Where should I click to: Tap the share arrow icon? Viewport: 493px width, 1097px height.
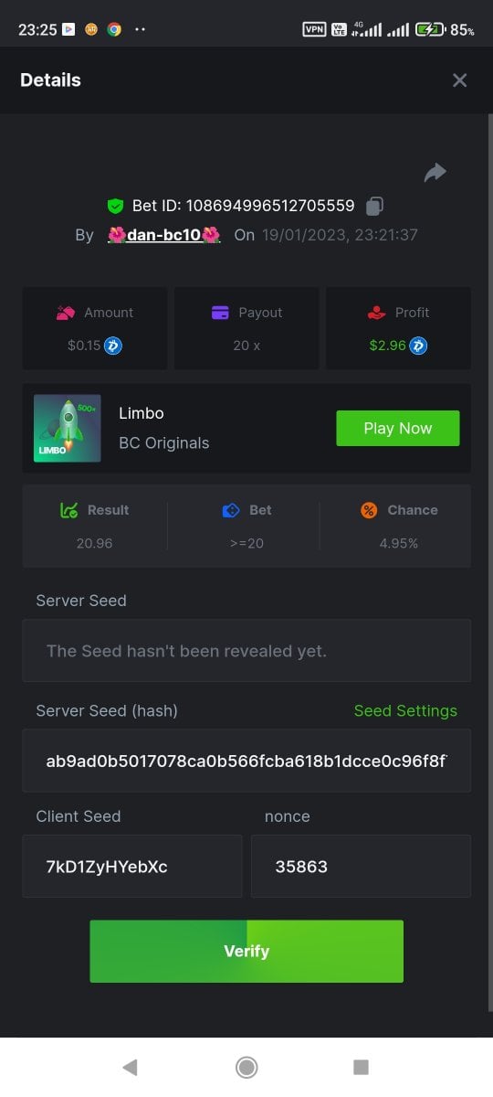435,172
